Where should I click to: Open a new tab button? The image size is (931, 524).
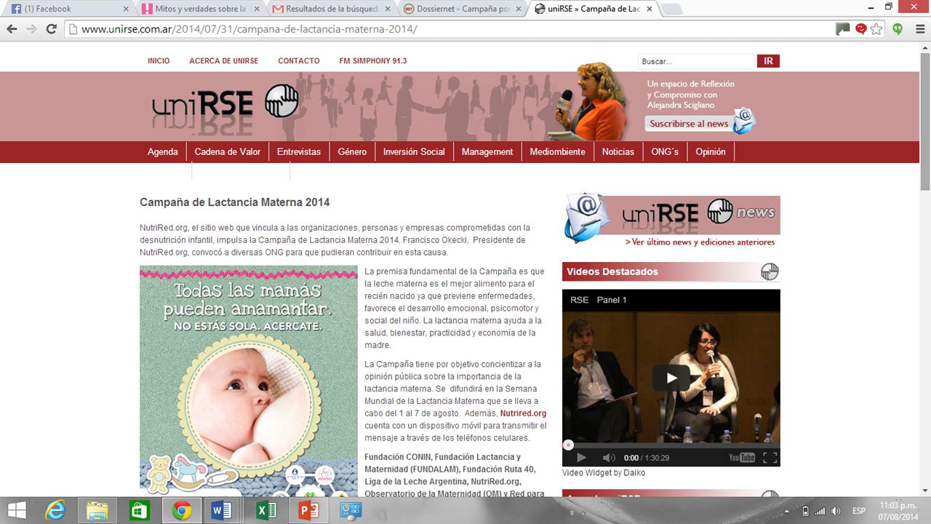pos(671,9)
